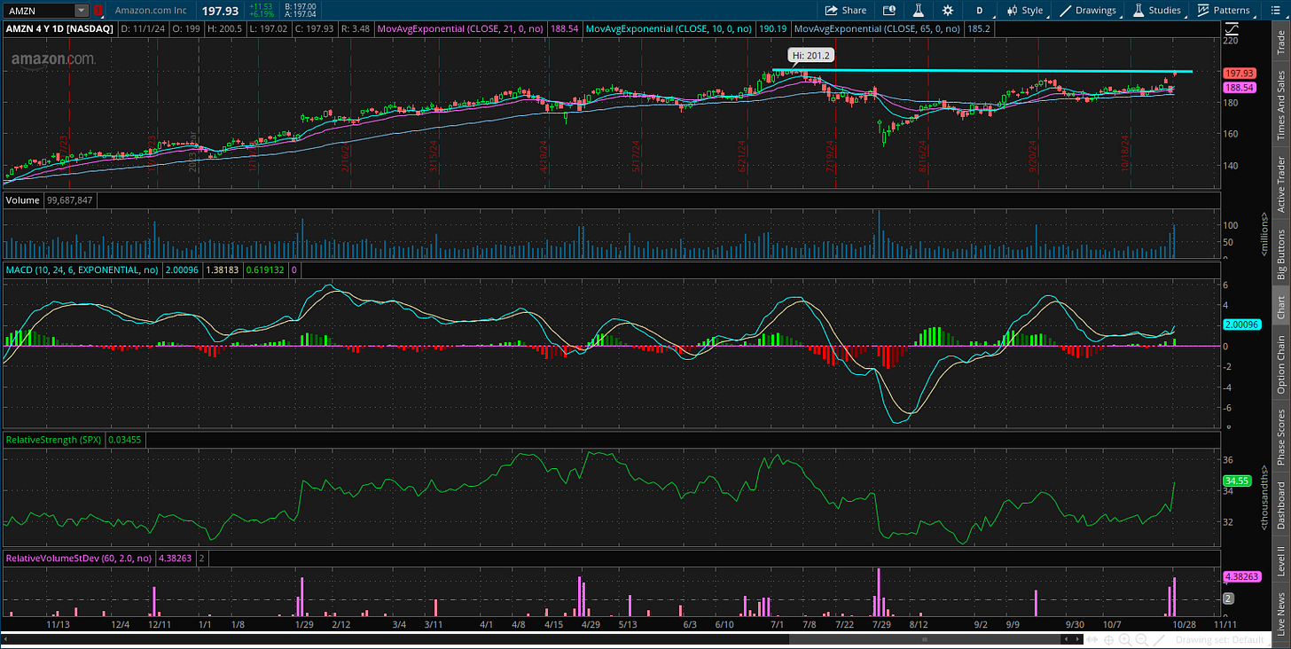Open the Option Chain side tab
1291x649 pixels.
coord(1280,364)
